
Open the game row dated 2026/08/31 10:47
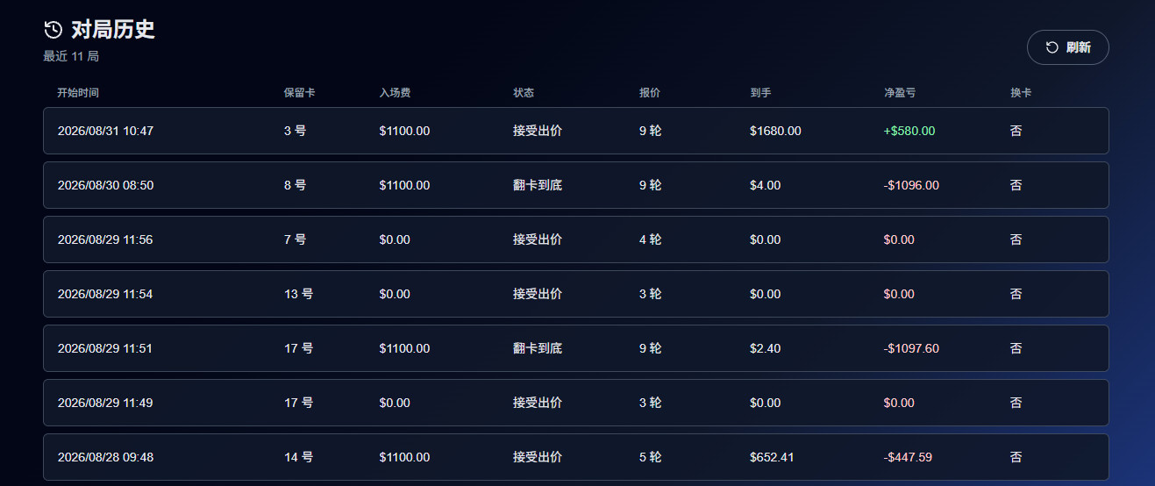(x=576, y=131)
